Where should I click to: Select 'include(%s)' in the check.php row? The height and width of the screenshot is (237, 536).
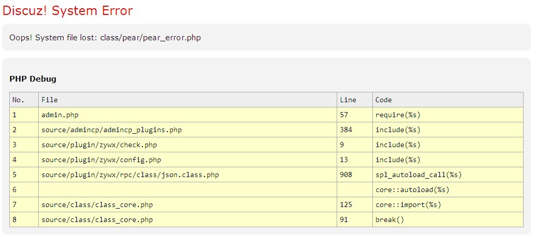pyautogui.click(x=448, y=145)
